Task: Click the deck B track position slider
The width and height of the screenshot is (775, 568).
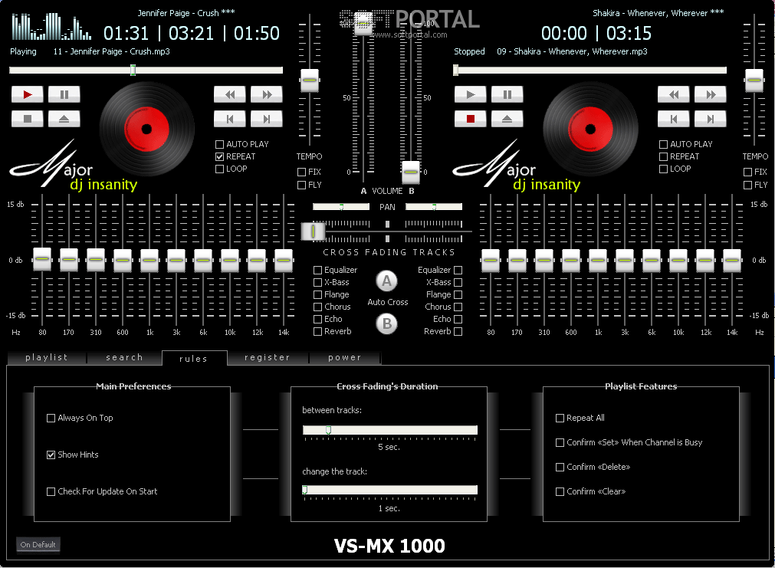Action: point(590,71)
